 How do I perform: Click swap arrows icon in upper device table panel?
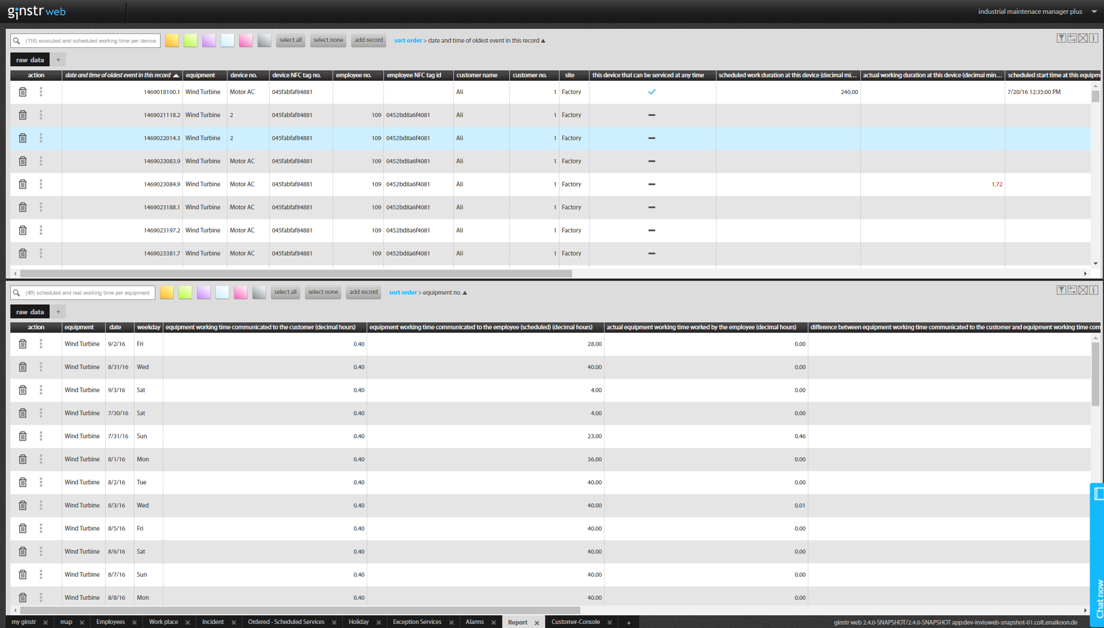(x=1072, y=38)
